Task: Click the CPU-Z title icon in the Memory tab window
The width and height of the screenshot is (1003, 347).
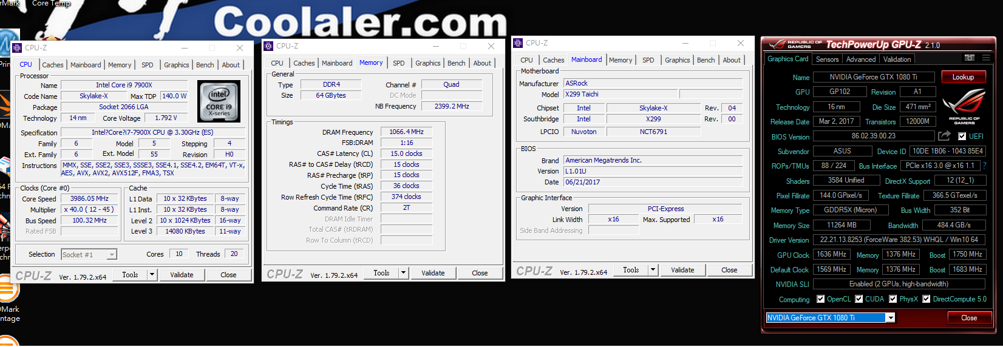Action: pyautogui.click(x=268, y=46)
